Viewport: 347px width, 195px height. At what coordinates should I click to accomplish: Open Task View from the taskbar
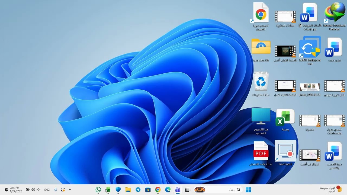point(187,190)
